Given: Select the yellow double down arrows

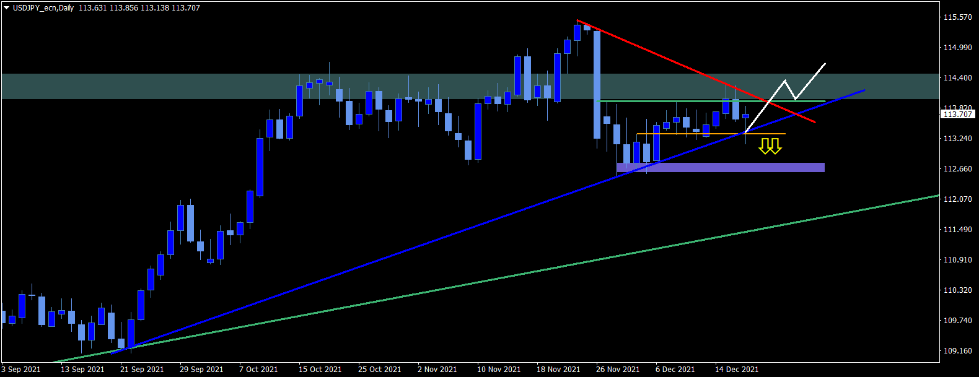Looking at the screenshot, I should pos(770,146).
